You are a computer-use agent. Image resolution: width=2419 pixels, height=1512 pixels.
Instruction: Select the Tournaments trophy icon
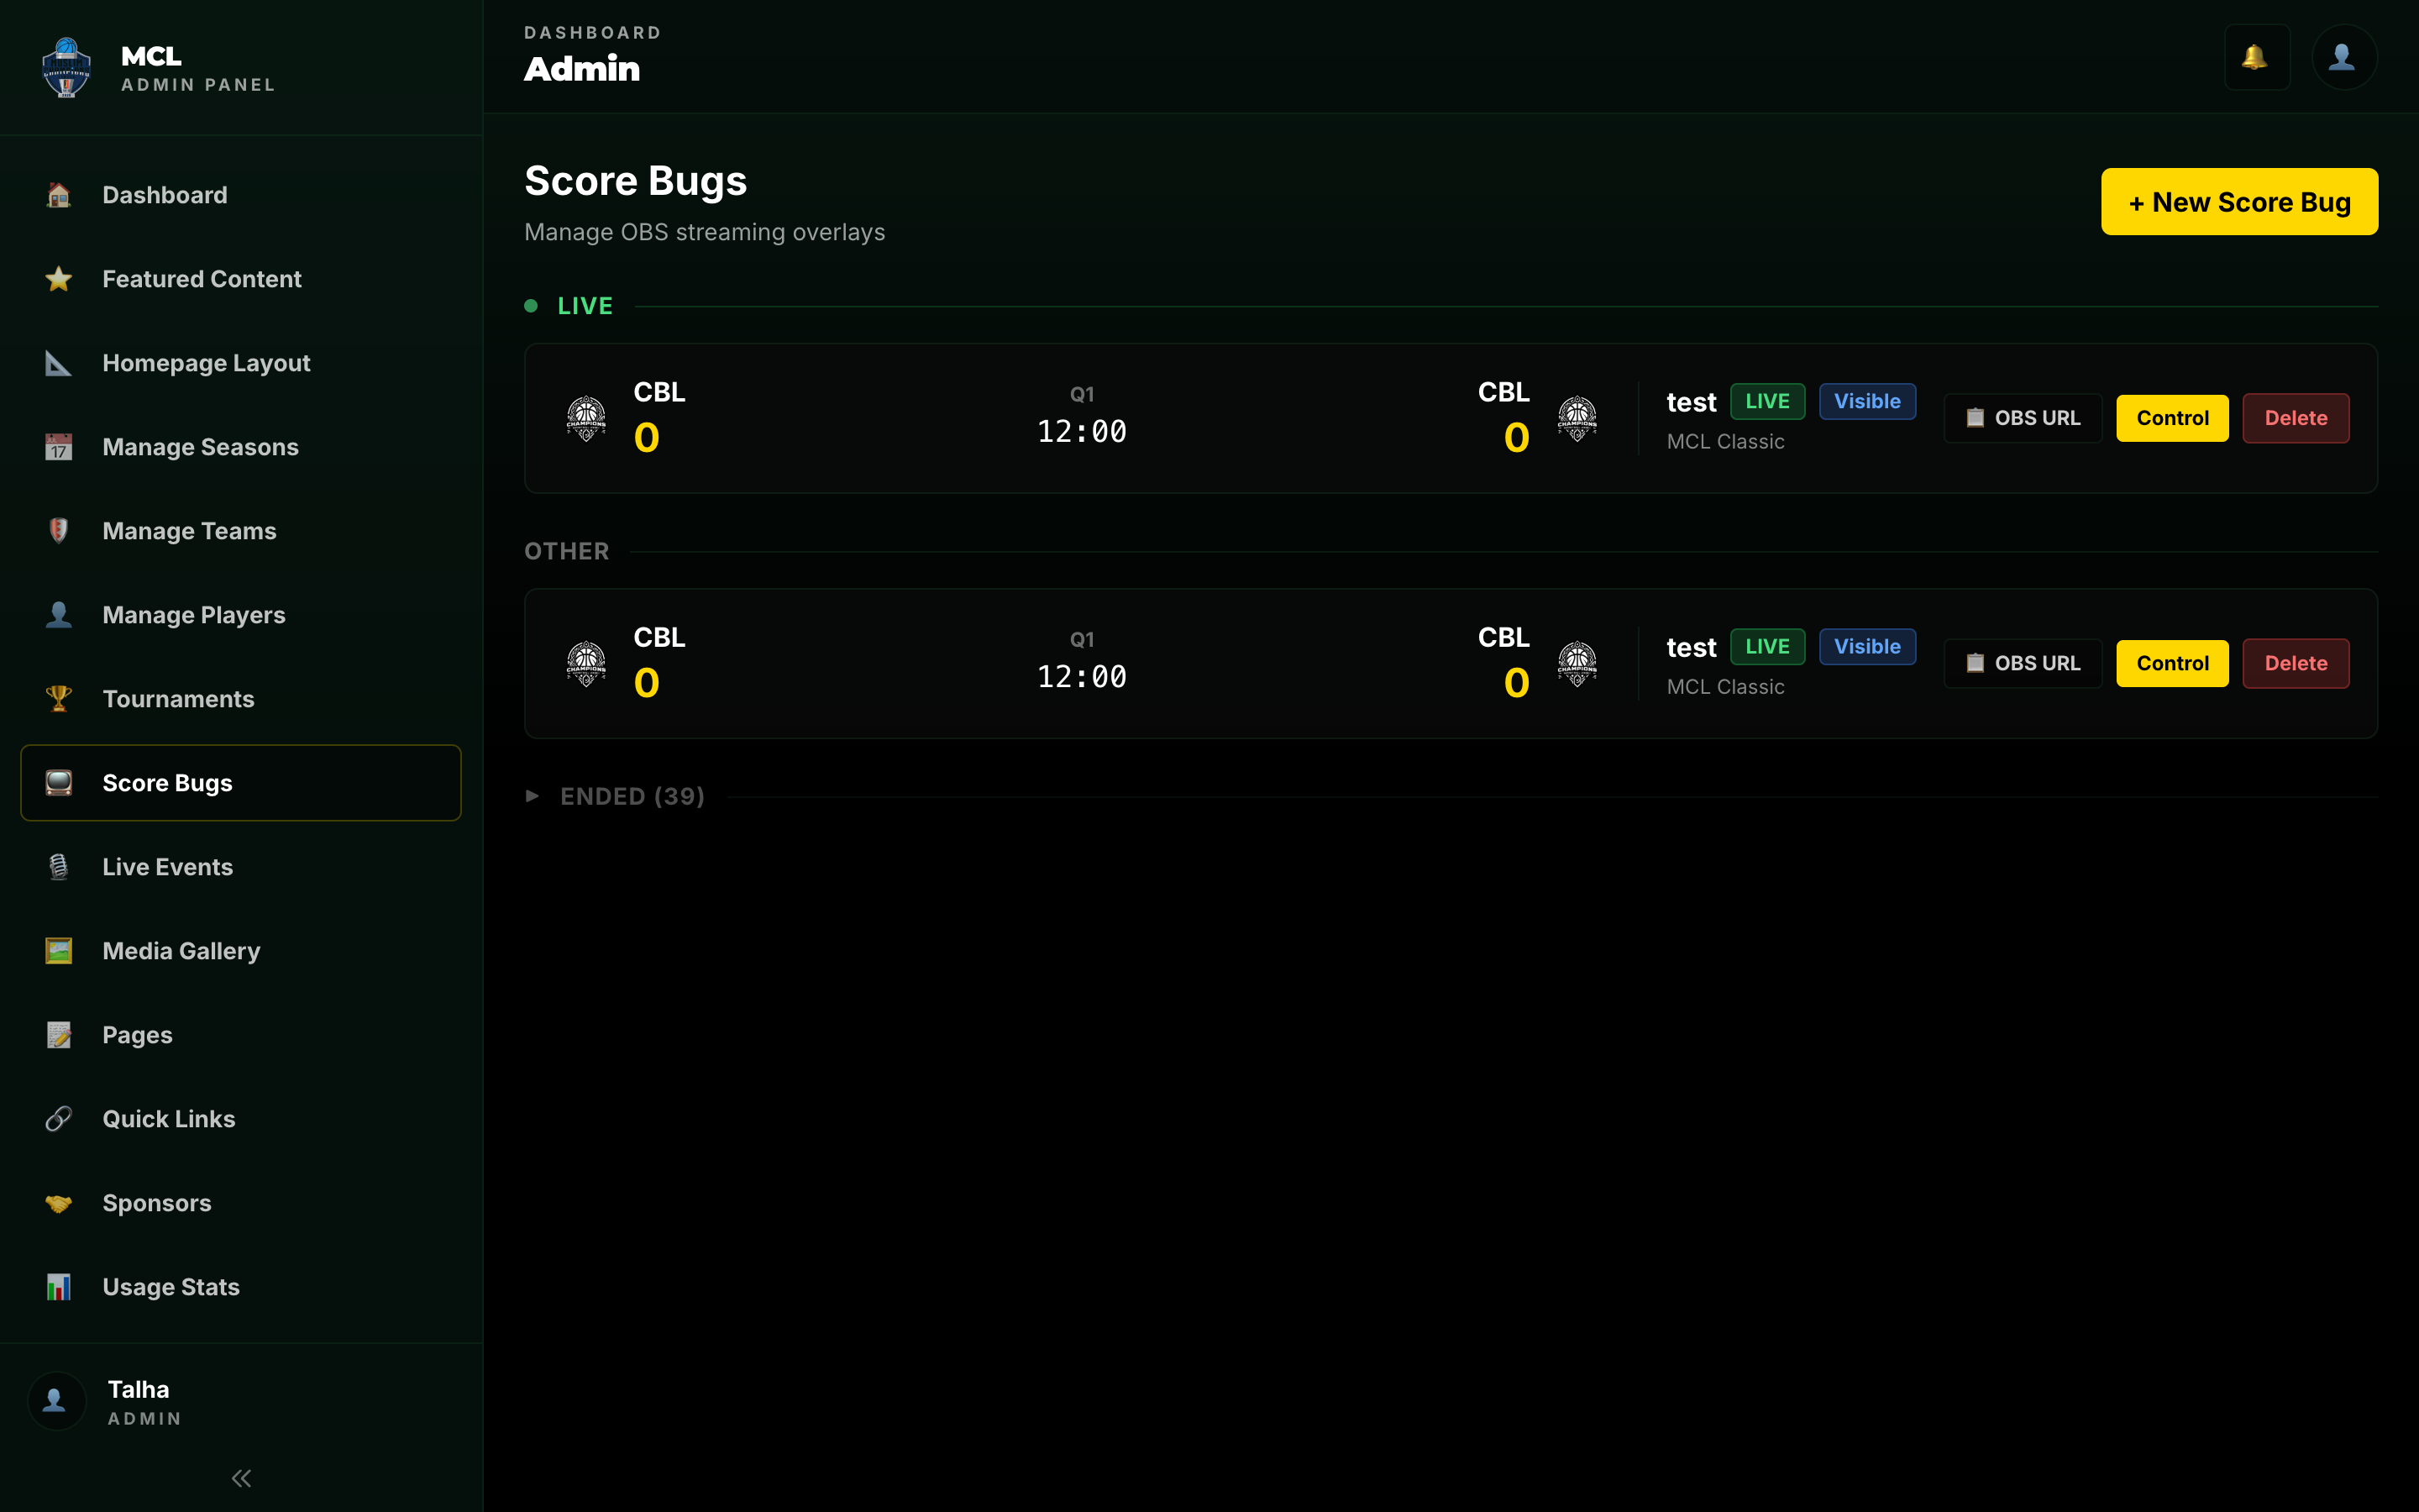point(58,699)
